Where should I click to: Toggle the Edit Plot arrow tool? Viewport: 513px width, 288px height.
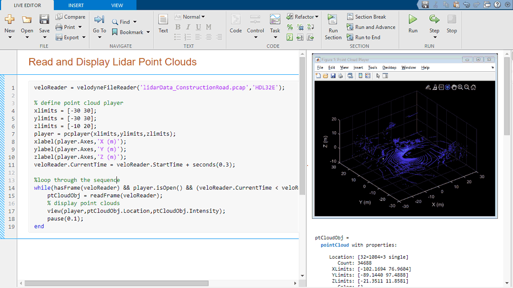[x=378, y=76]
